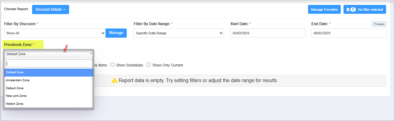Select Amsterdam Zone from the list
Image resolution: width=395 pixels, height=121 pixels.
[x=49, y=80]
